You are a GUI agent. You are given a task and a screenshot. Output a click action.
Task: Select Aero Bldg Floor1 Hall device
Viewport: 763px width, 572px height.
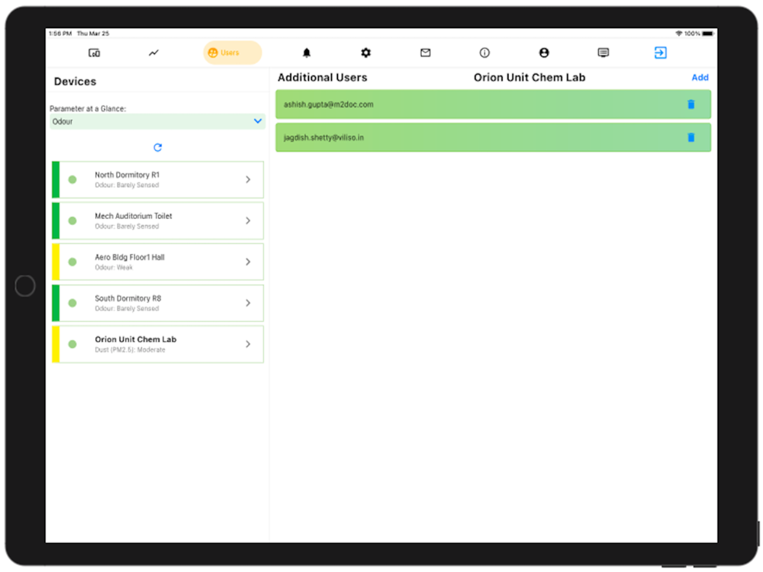158,262
